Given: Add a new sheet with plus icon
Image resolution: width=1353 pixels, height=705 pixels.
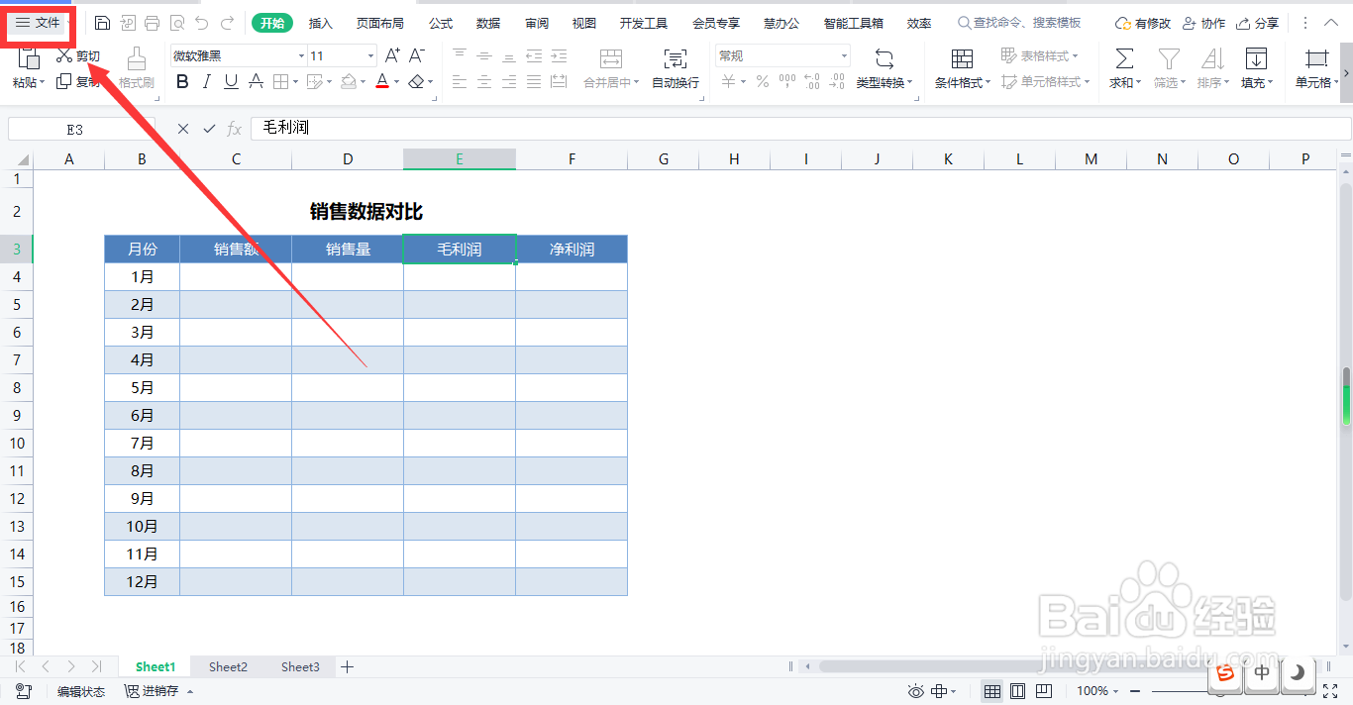Looking at the screenshot, I should coord(347,667).
